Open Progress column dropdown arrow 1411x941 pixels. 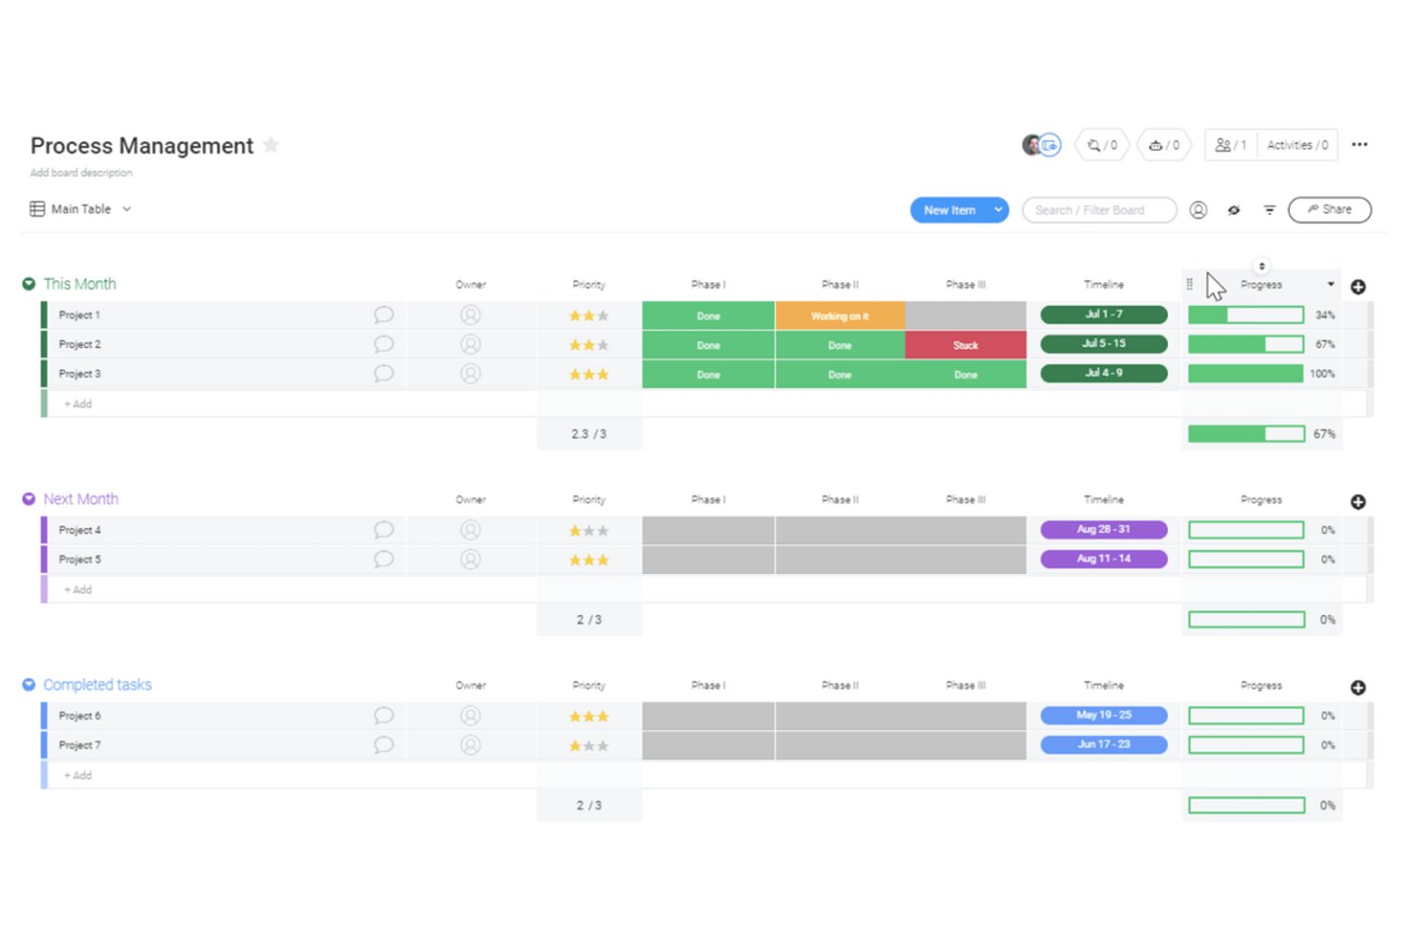(1331, 284)
